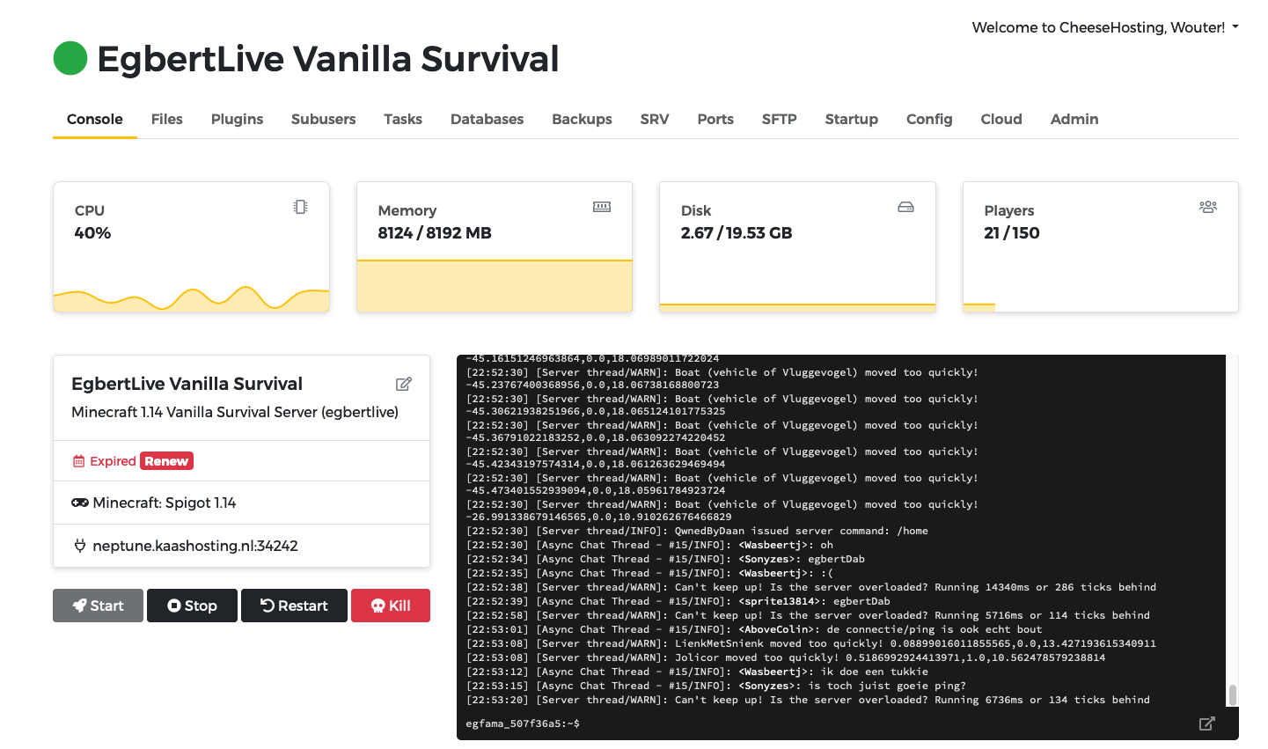
Task: Click the Disk drive icon
Action: point(905,207)
